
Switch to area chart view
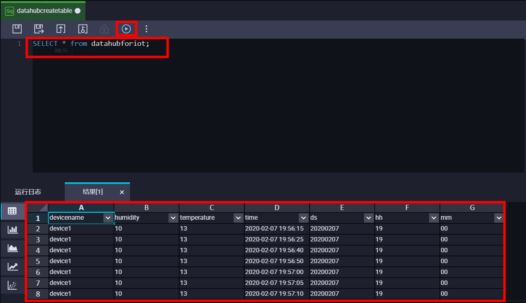pos(12,248)
